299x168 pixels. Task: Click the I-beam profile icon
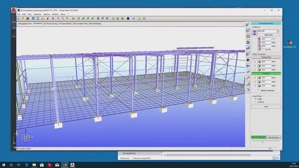tap(254, 33)
